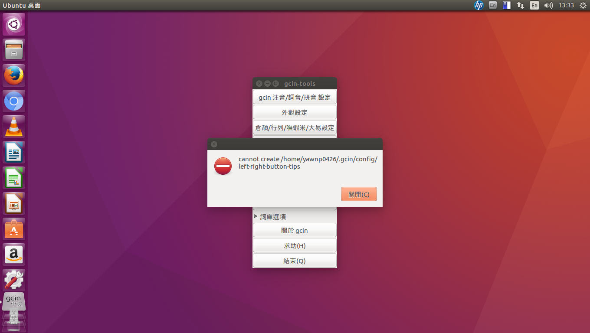Click the 關閉(C) button in error dialog
Image resolution: width=590 pixels, height=333 pixels.
pyautogui.click(x=359, y=194)
